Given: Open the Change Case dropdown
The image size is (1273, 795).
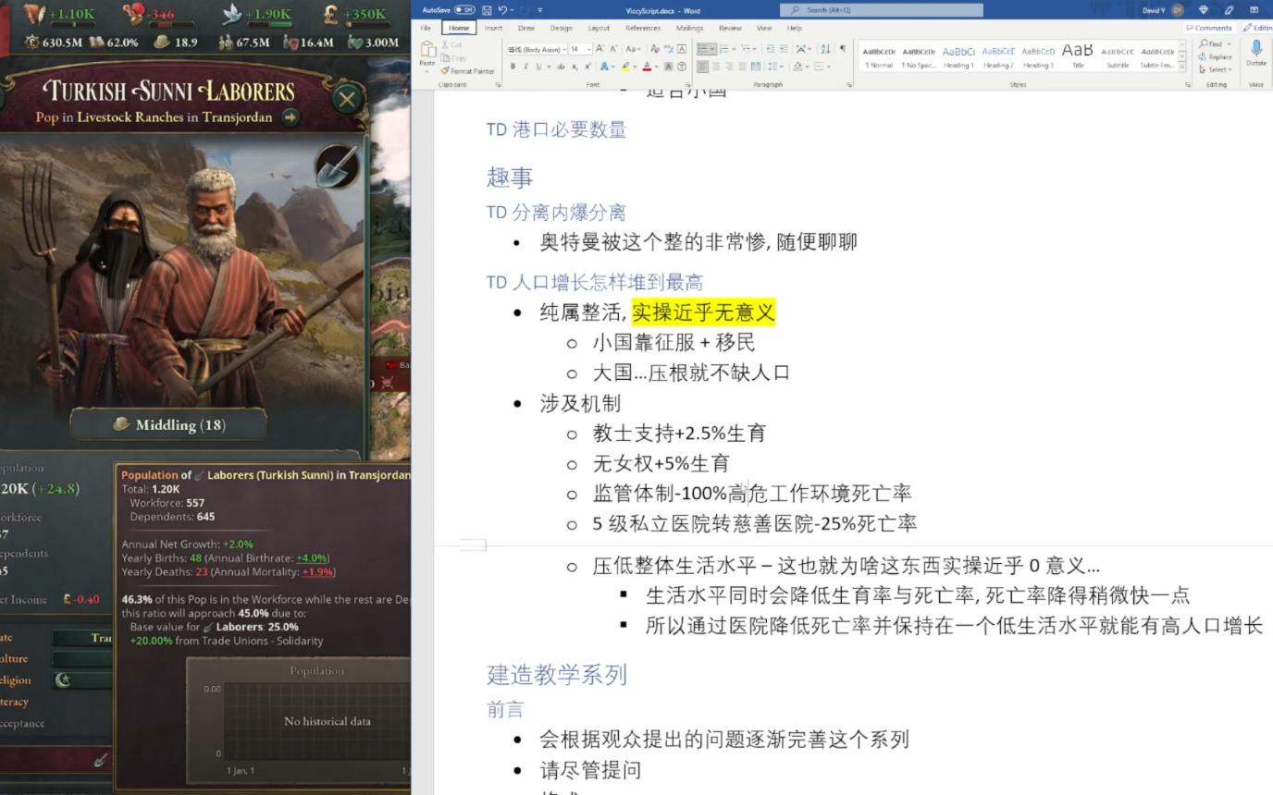Looking at the screenshot, I should [633, 49].
